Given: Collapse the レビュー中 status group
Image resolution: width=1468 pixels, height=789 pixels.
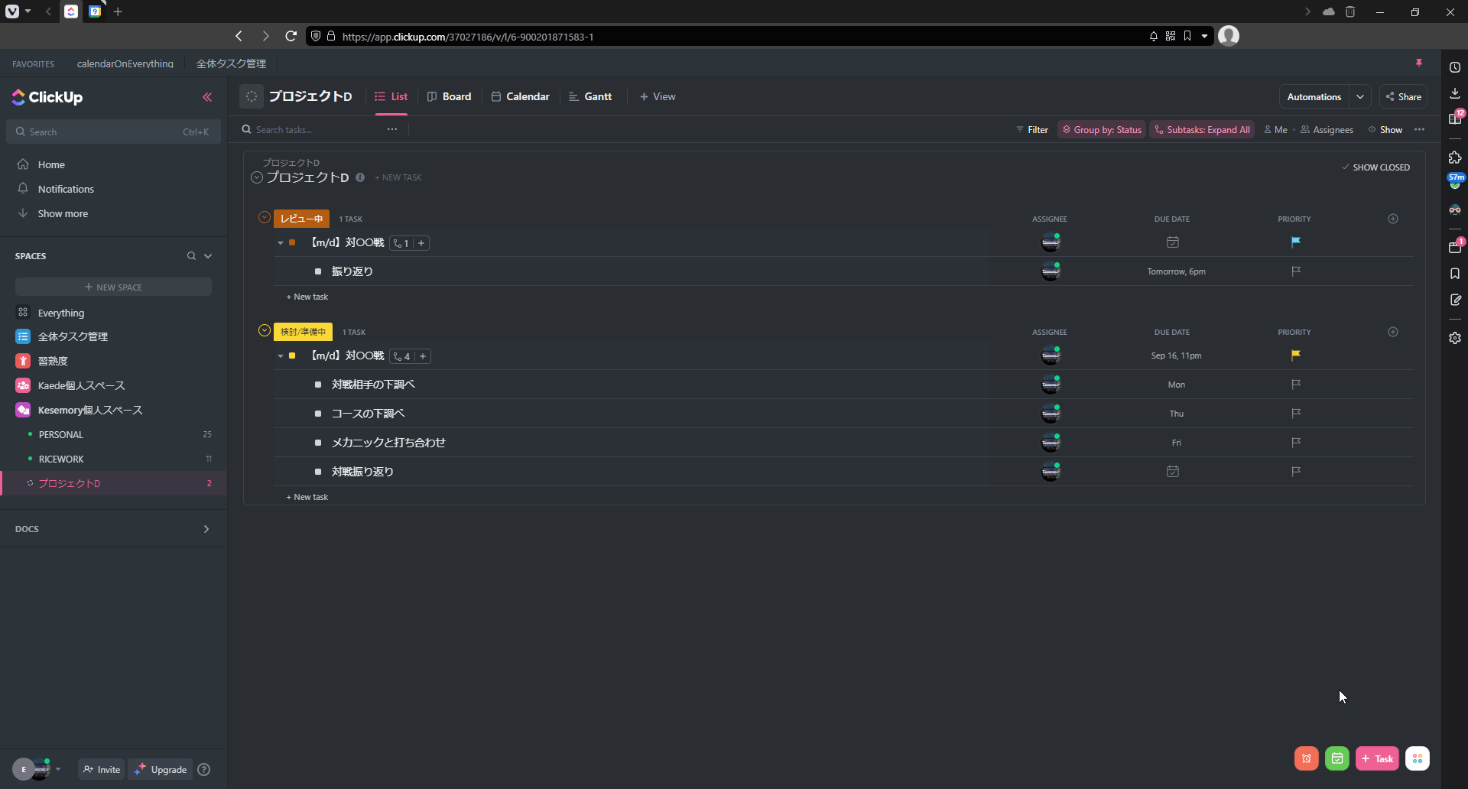Looking at the screenshot, I should pyautogui.click(x=265, y=218).
